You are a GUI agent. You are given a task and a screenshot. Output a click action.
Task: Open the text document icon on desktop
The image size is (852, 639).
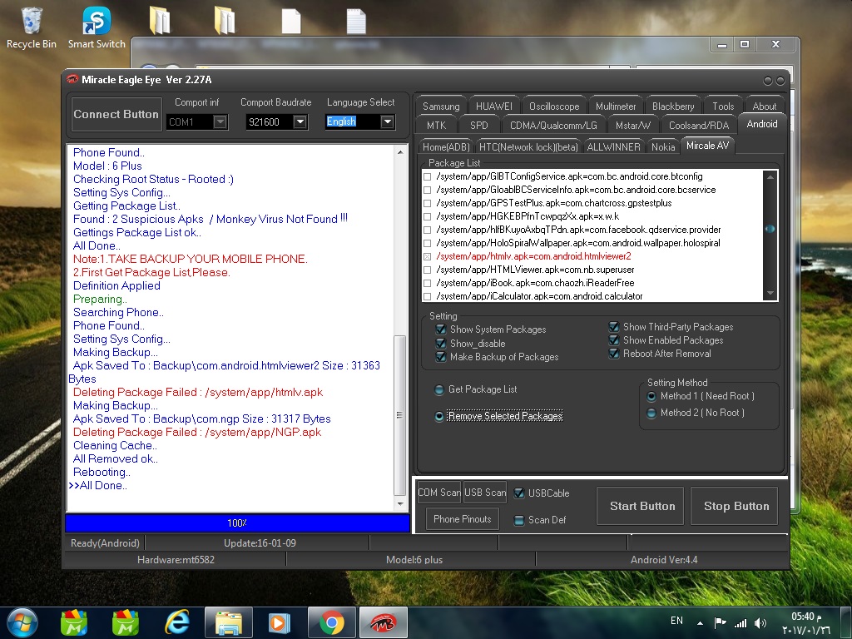pos(356,22)
